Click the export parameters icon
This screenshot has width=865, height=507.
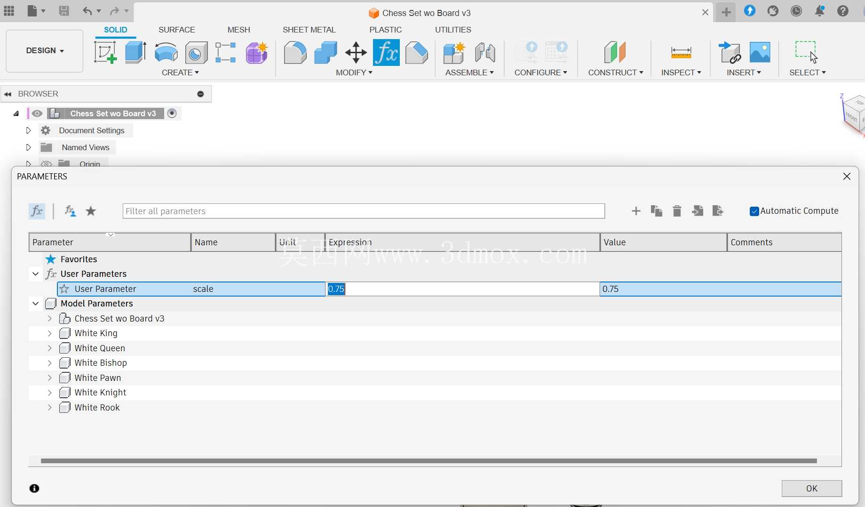pyautogui.click(x=718, y=211)
